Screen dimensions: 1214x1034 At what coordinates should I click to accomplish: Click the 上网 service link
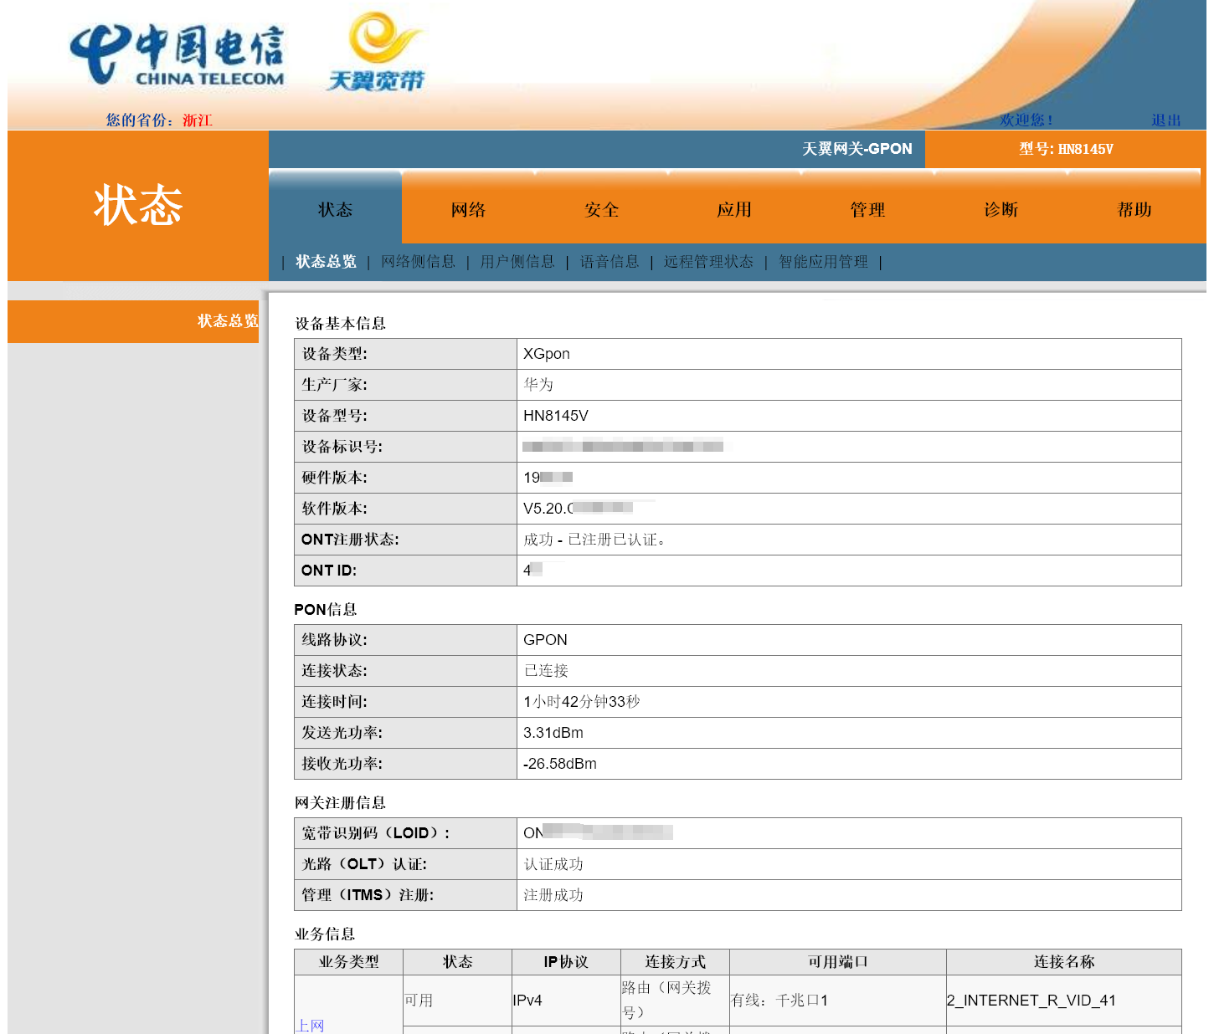pos(310,1025)
